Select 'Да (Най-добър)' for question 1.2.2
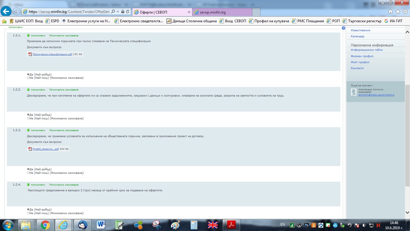The width and height of the screenshot is (410, 231). [x=28, y=115]
